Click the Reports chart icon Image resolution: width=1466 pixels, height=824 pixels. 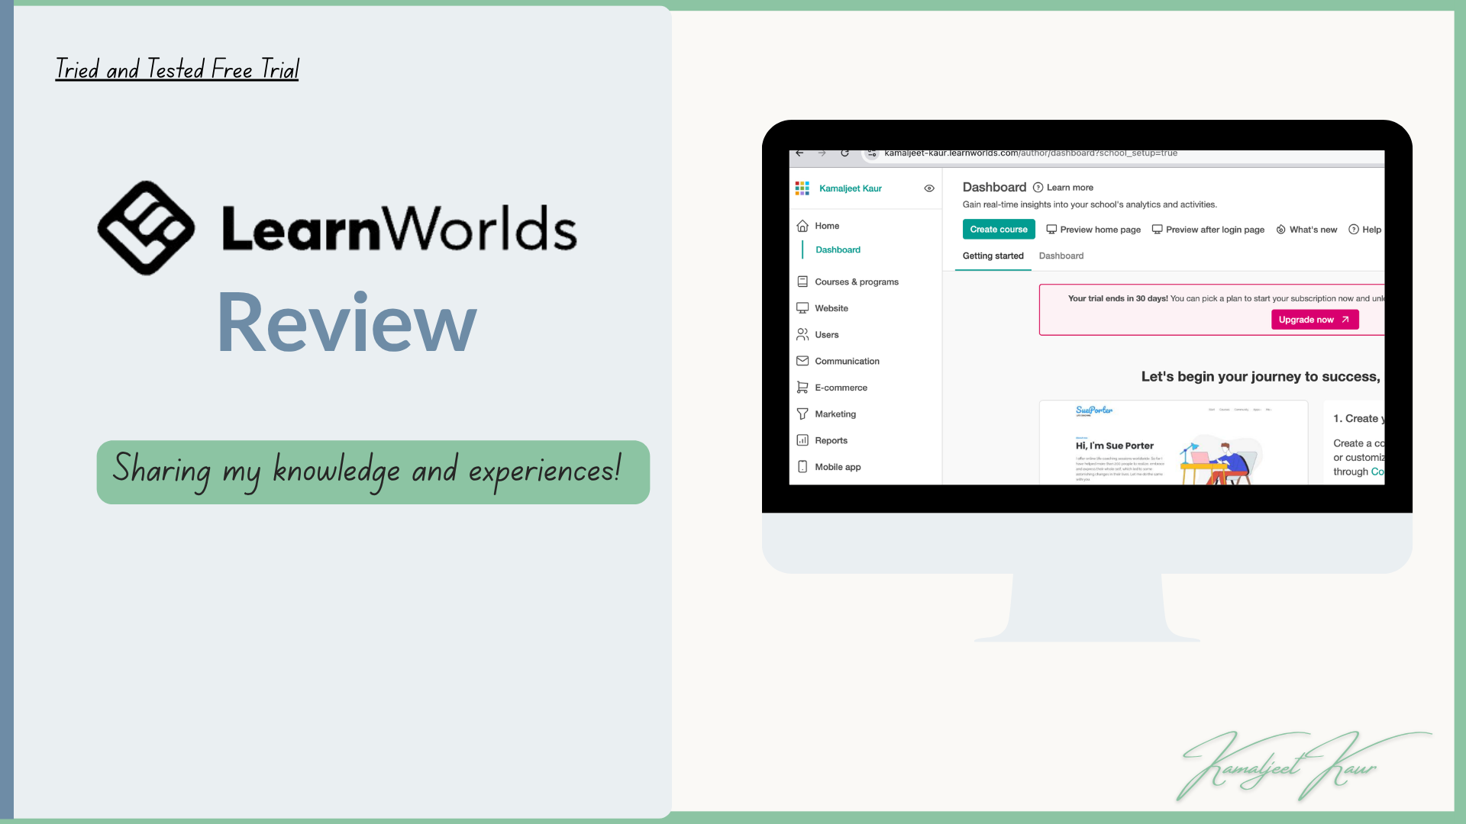coord(802,440)
